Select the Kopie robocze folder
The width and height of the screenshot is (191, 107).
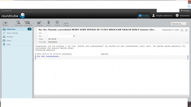17,33
